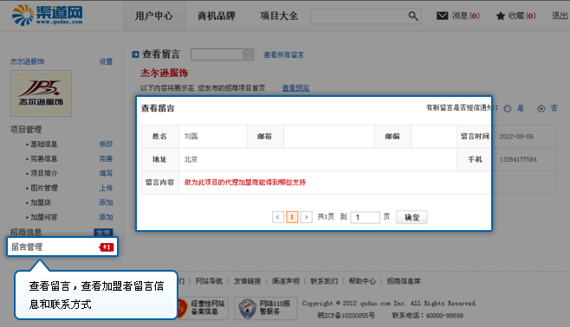The image size is (570, 327).
Task: Click the phone number 13264177584
Action: tap(518, 159)
